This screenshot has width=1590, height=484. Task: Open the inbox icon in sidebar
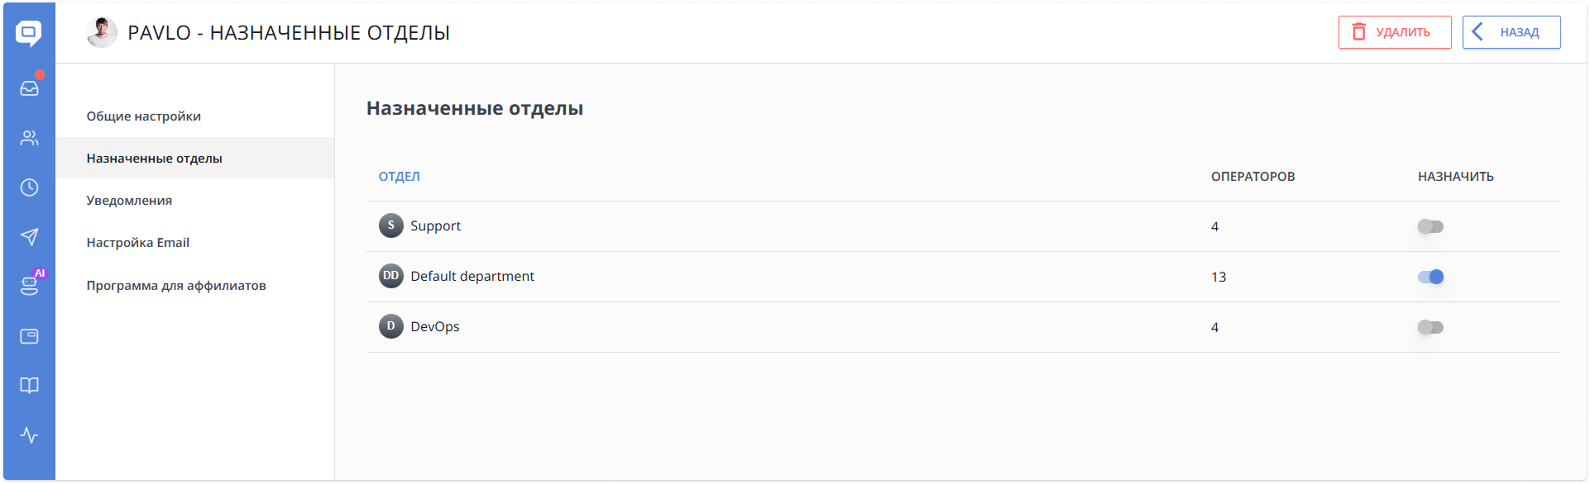[29, 88]
